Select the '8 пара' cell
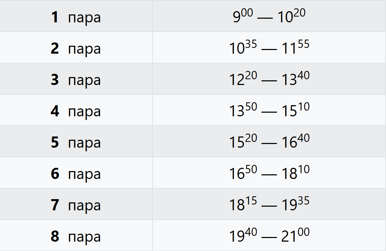386x251 pixels. pos(76,236)
